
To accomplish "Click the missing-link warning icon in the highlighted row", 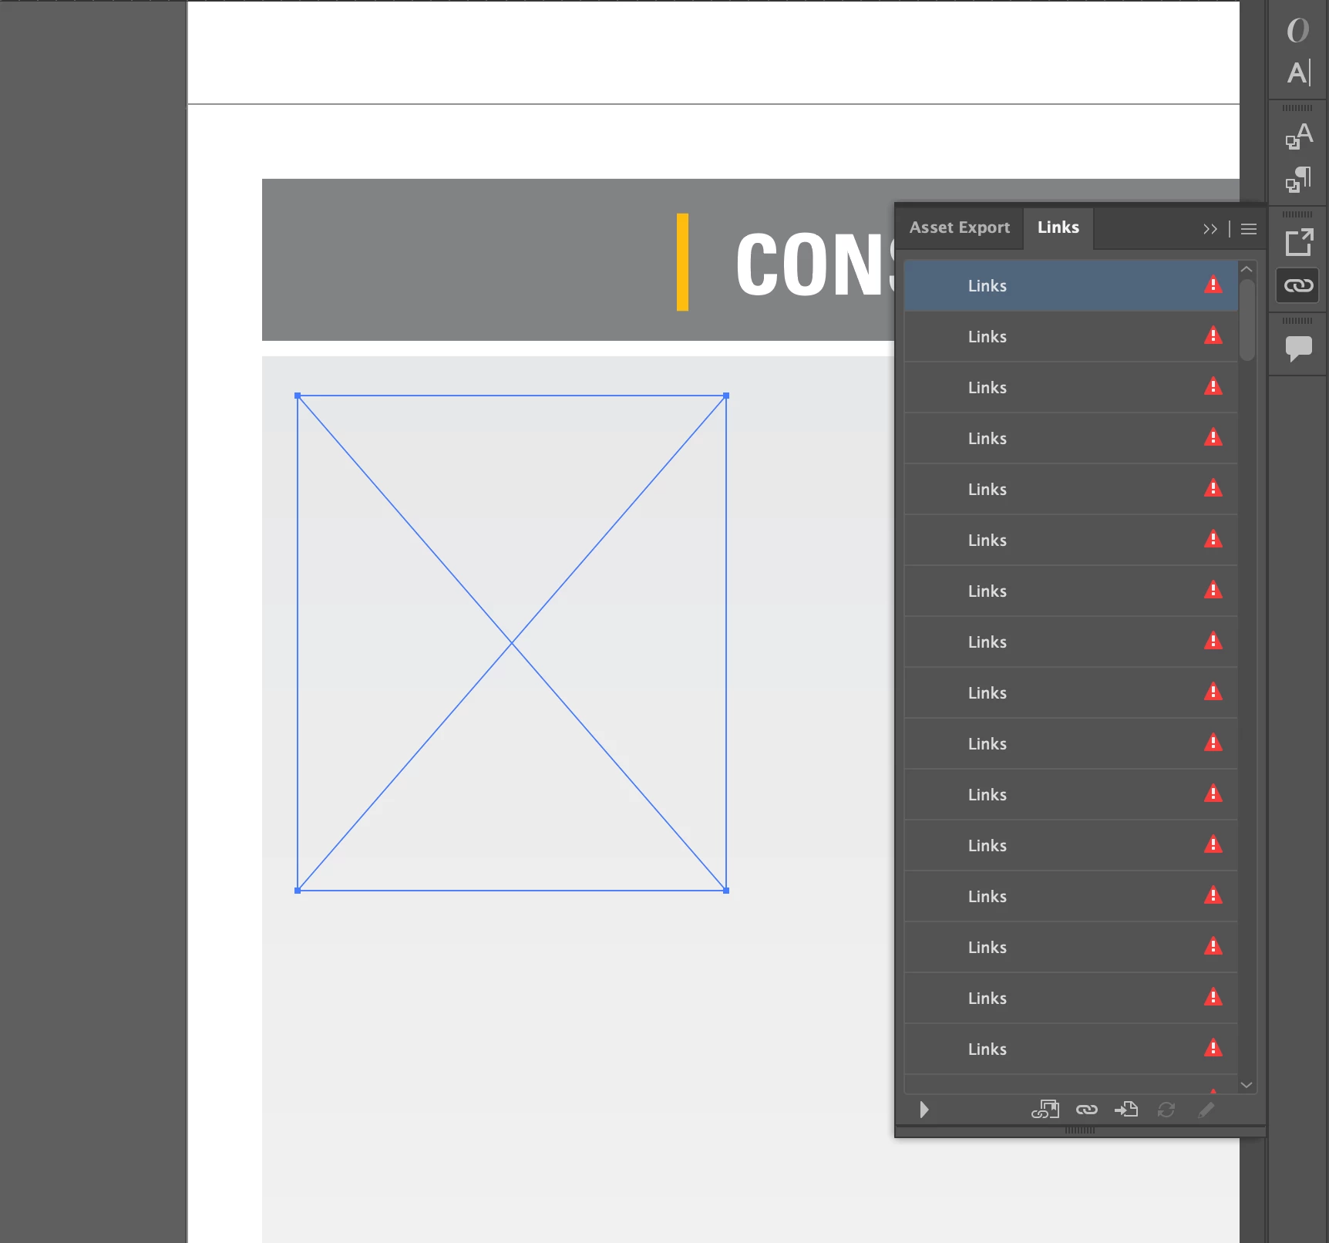I will click(1213, 285).
